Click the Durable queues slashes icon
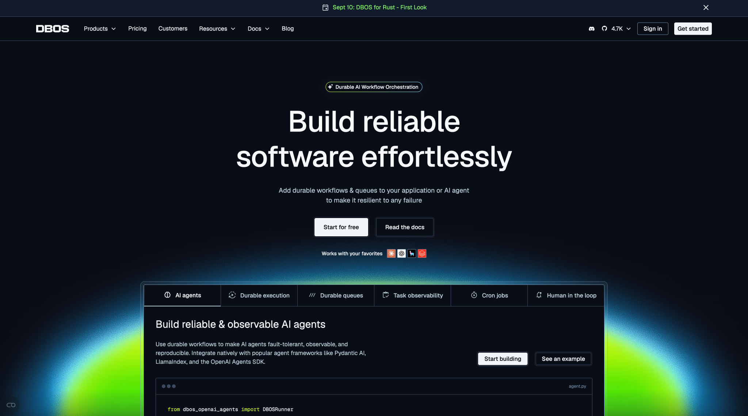The width and height of the screenshot is (748, 416). point(312,295)
